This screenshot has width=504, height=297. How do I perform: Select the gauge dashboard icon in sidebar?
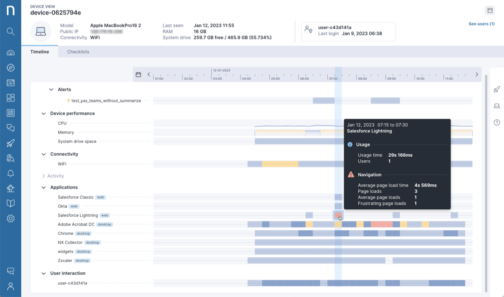(11, 52)
